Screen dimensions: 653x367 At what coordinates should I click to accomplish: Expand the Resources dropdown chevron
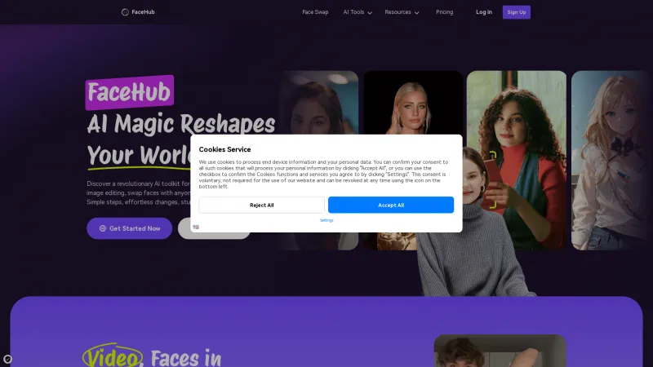coord(416,12)
